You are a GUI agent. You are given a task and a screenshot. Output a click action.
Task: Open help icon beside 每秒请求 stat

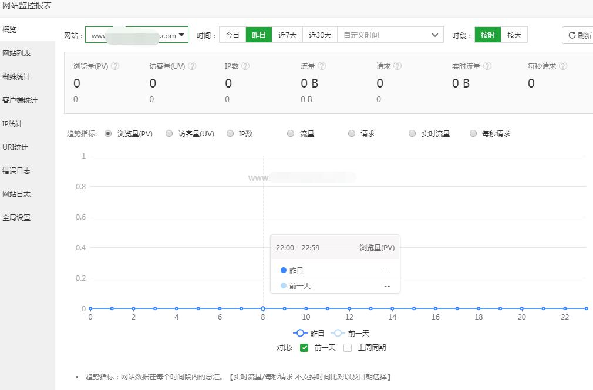pyautogui.click(x=562, y=66)
